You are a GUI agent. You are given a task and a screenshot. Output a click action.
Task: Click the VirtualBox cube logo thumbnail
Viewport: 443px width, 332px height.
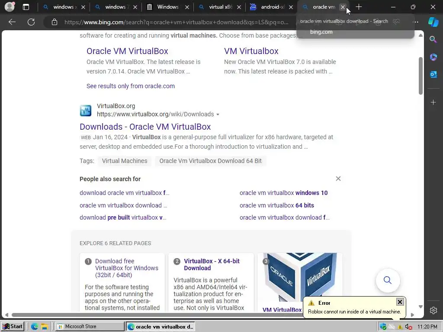[x=300, y=277]
